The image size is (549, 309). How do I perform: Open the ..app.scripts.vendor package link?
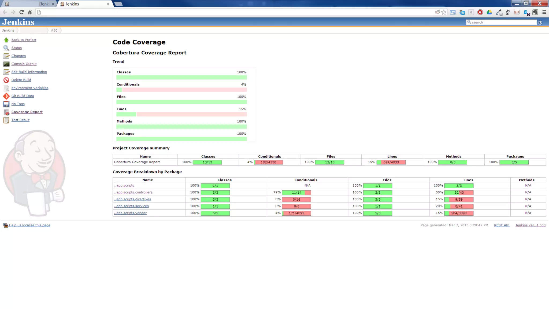pyautogui.click(x=131, y=213)
